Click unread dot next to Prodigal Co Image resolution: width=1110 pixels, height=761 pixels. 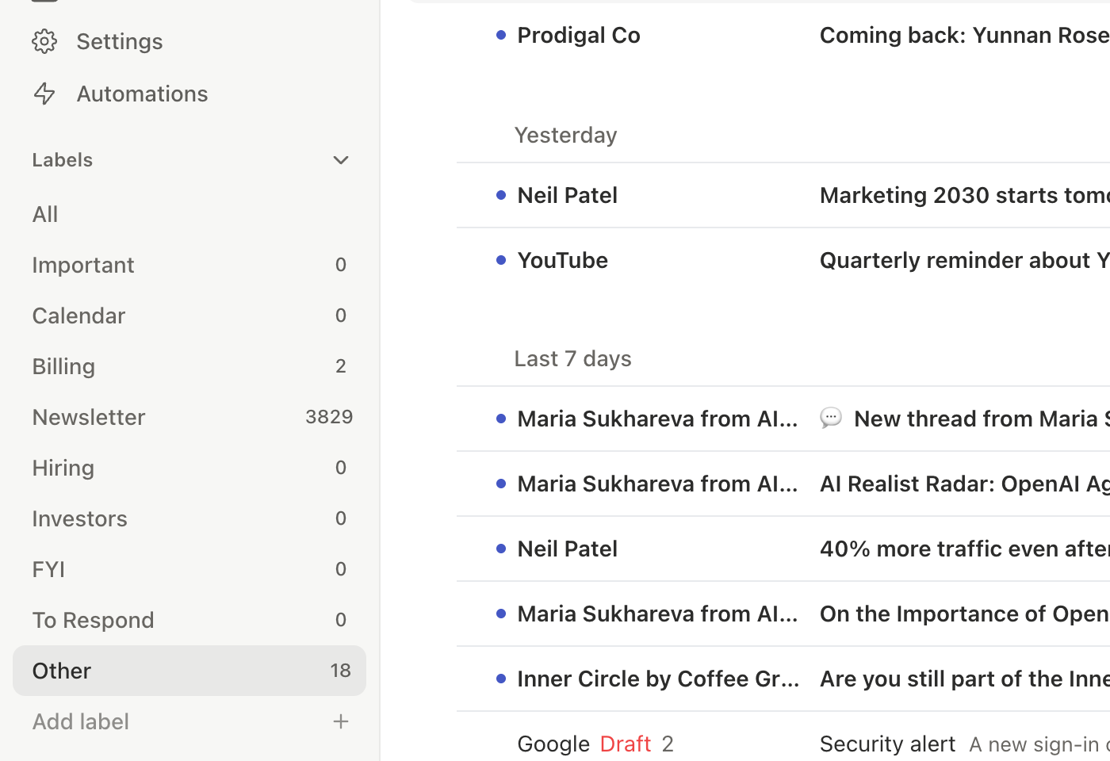point(501,35)
